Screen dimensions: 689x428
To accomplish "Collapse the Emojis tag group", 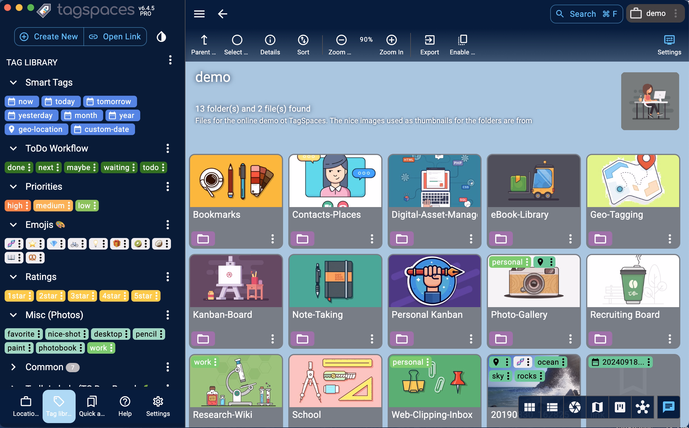I will click(13, 225).
